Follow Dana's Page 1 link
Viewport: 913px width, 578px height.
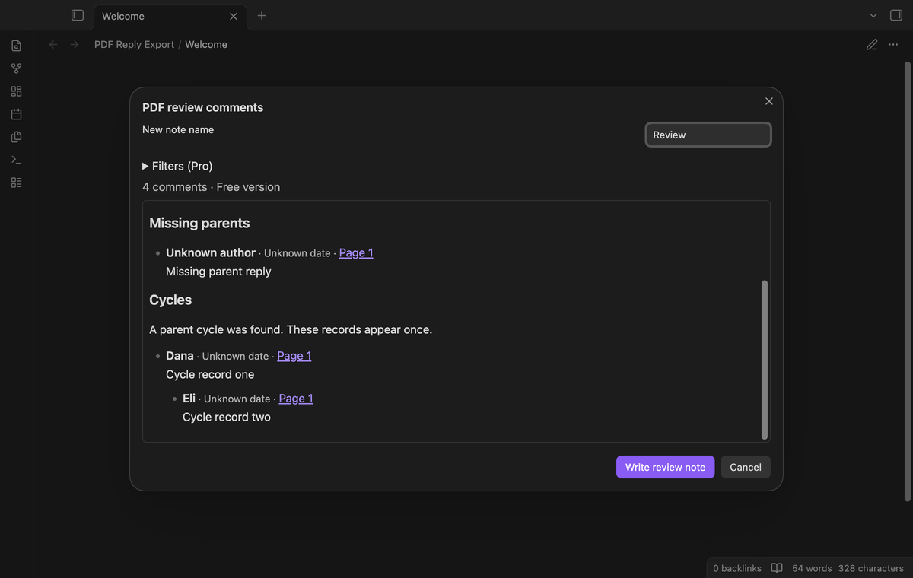click(x=294, y=356)
